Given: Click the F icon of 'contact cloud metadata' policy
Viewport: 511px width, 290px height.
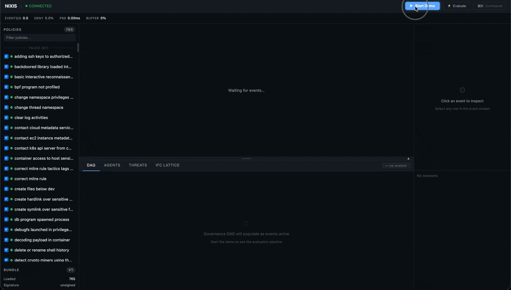Looking at the screenshot, I should pyautogui.click(x=6, y=128).
